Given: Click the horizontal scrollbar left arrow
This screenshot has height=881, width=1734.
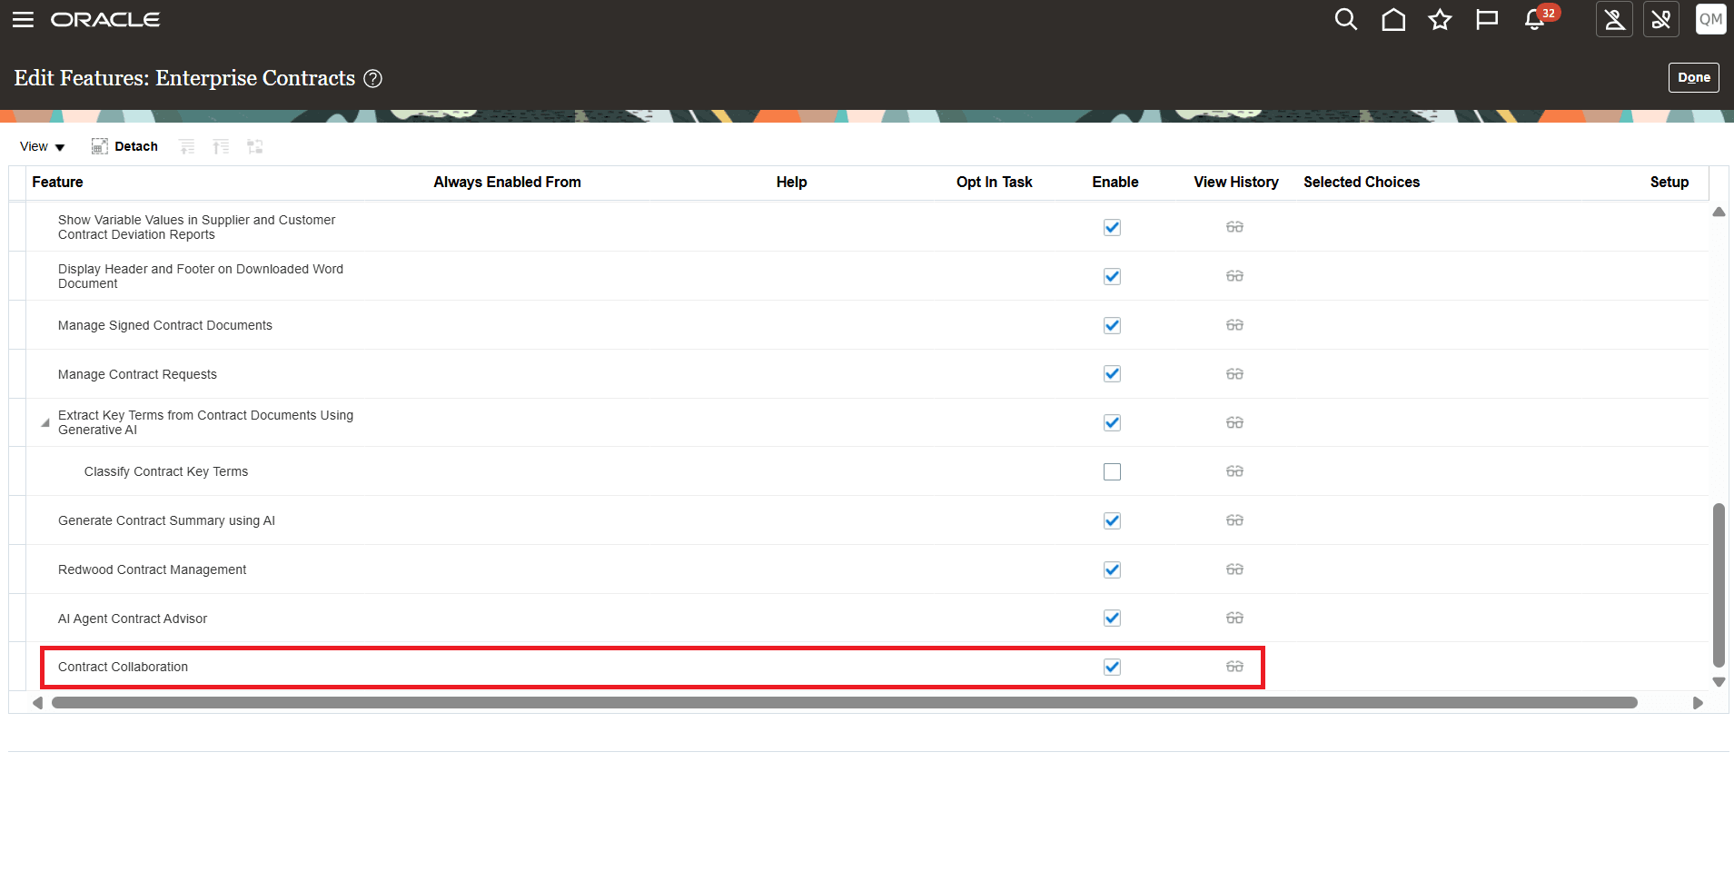Looking at the screenshot, I should (37, 703).
